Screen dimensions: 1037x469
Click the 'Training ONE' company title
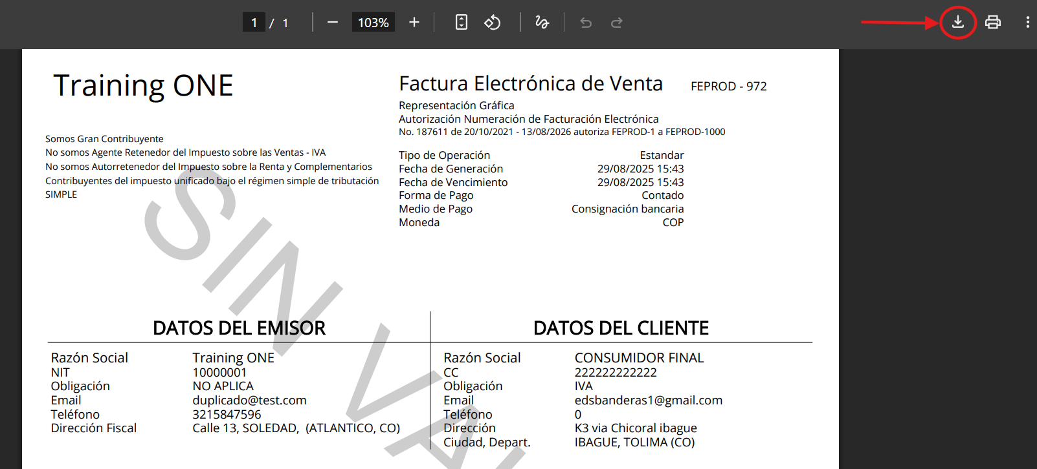click(143, 86)
